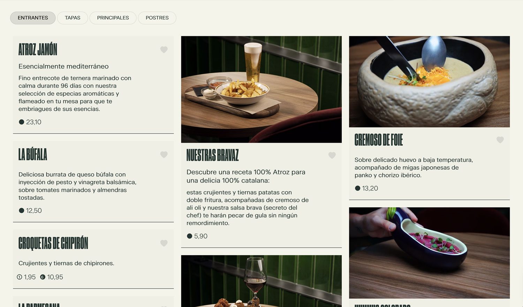The width and height of the screenshot is (523, 307).
Task: Like the Croquetas de Chipirón item
Action: point(164,243)
